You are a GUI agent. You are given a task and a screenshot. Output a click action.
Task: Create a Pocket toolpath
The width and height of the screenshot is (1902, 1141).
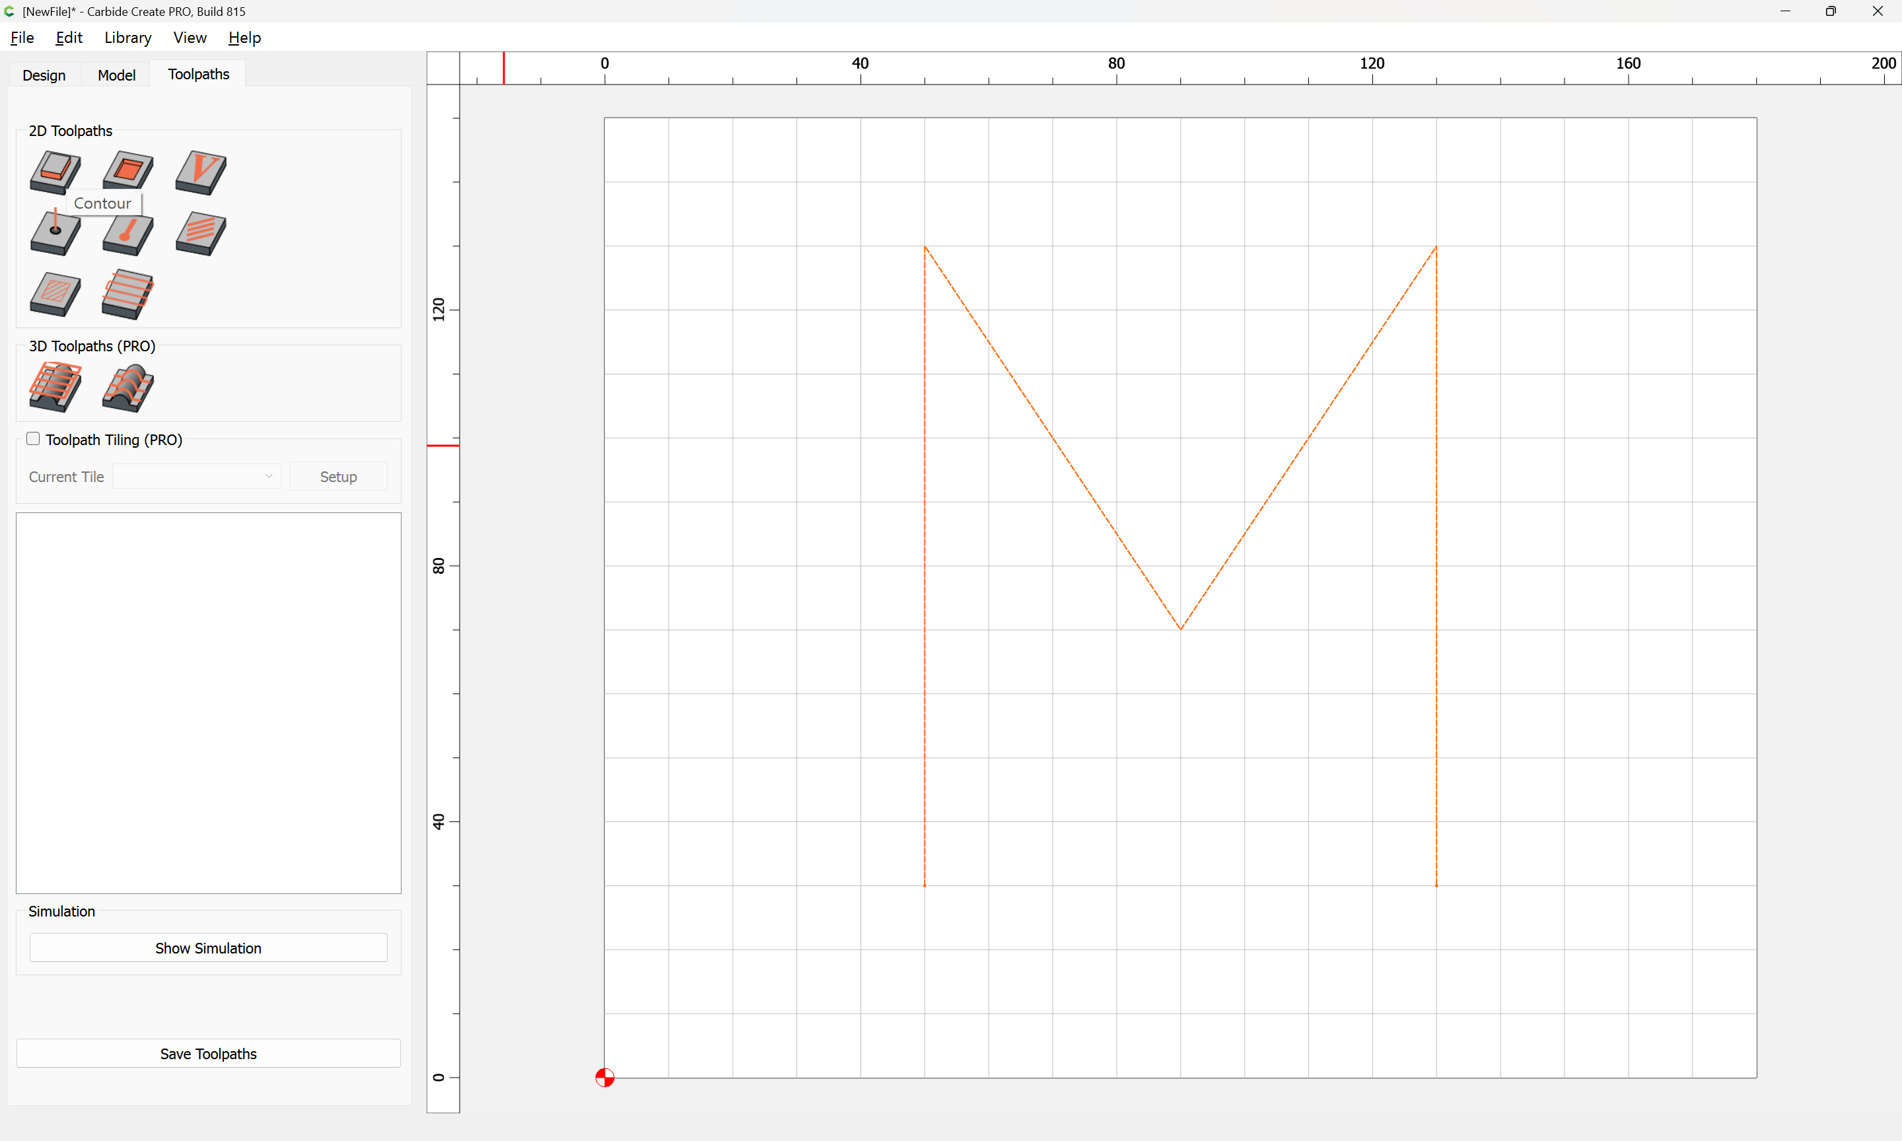click(127, 171)
